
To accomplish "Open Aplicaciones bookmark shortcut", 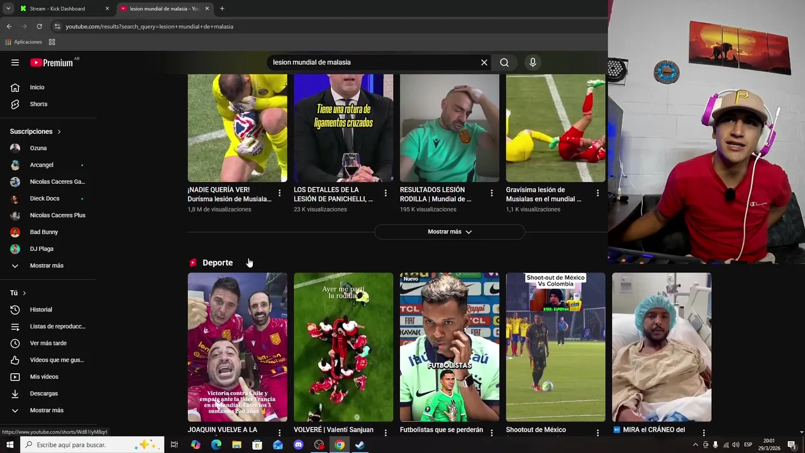I will coord(23,42).
